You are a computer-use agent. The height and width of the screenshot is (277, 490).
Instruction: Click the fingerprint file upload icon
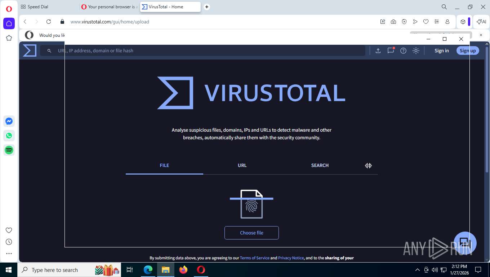[x=251, y=204]
